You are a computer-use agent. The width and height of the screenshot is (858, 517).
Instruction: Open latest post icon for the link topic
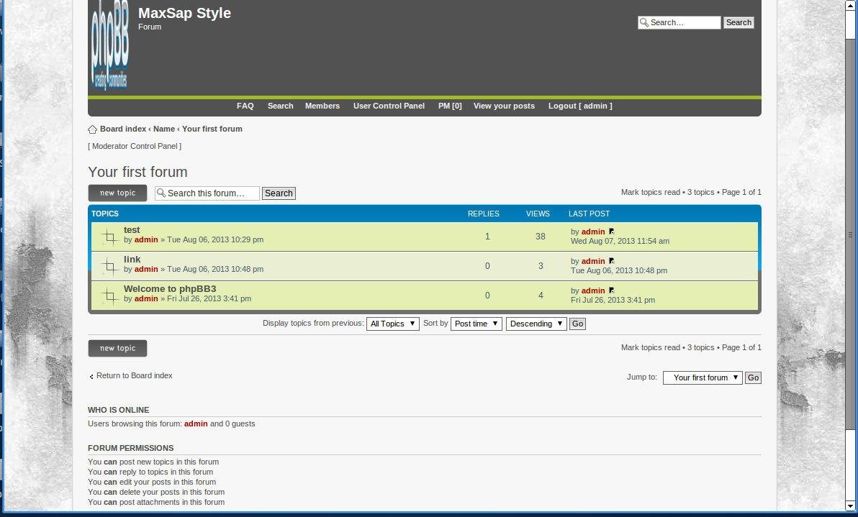click(611, 260)
